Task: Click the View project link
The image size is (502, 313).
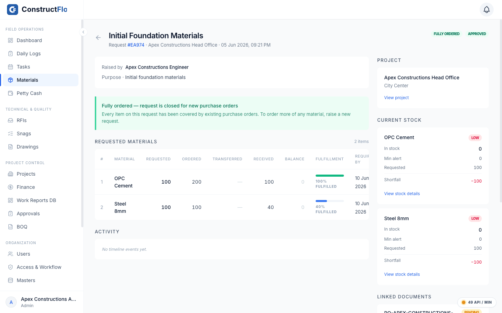Action: tap(396, 98)
